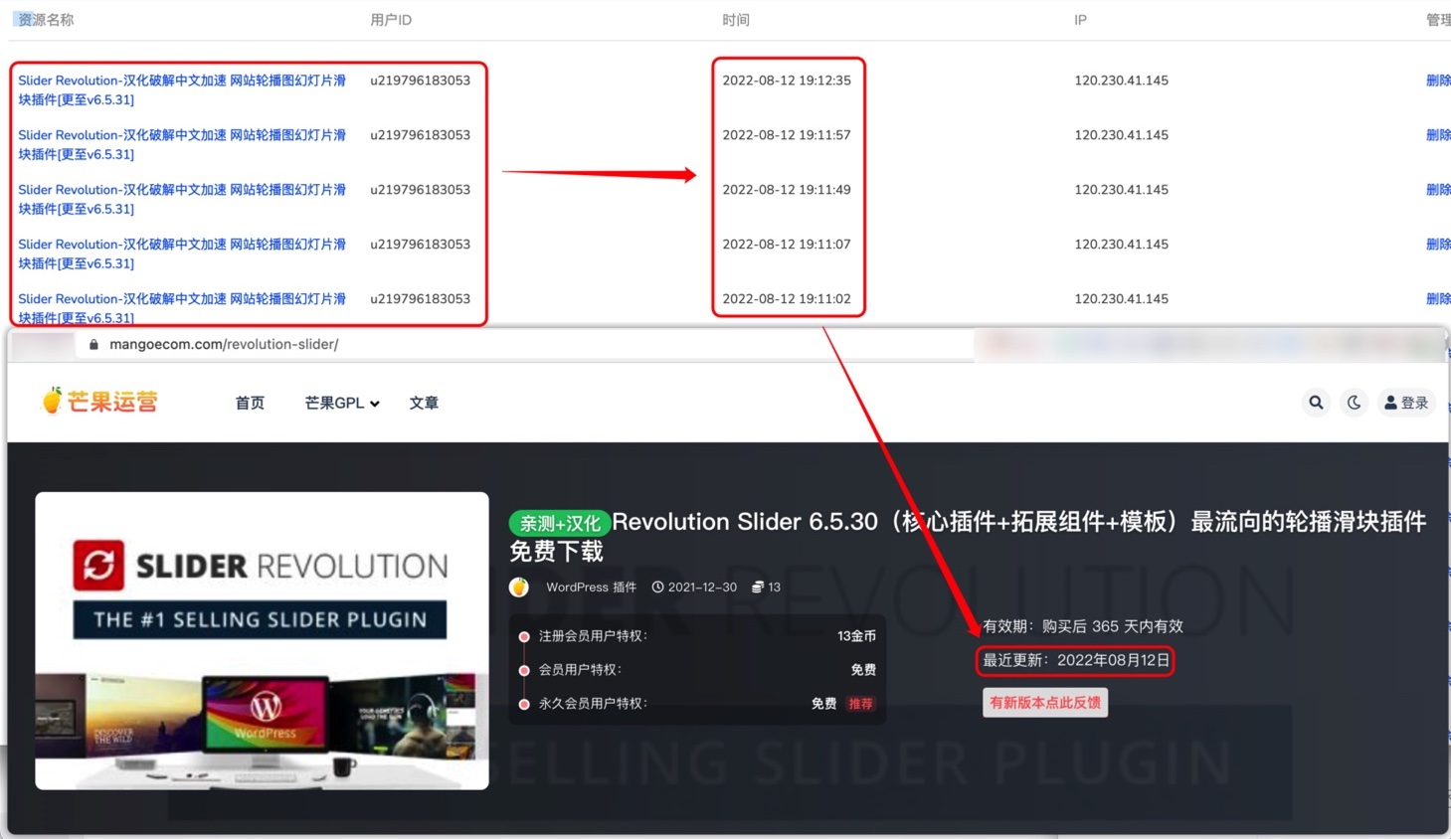Screen dimensions: 1451x839
Task: Click the 会员用户特权 row
Action: pyautogui.click(x=697, y=670)
